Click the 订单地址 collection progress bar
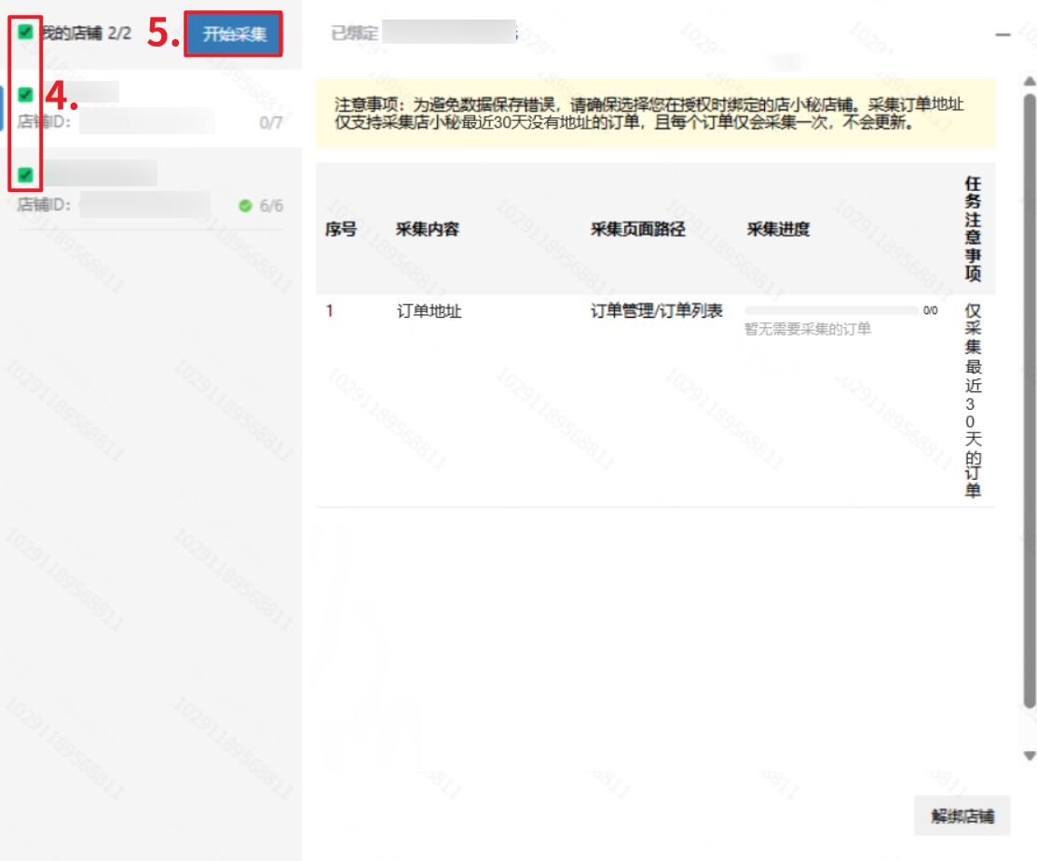 coord(831,311)
